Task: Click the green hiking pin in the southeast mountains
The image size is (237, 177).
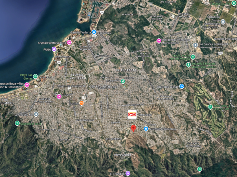Action: [x=199, y=169]
